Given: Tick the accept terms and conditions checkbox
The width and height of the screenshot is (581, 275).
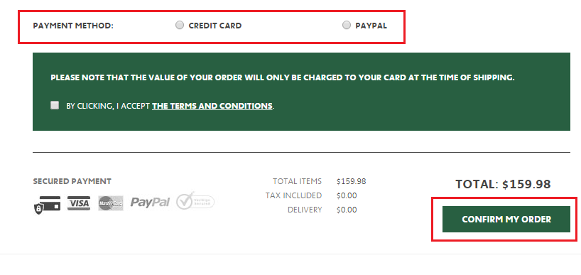Looking at the screenshot, I should (x=55, y=105).
